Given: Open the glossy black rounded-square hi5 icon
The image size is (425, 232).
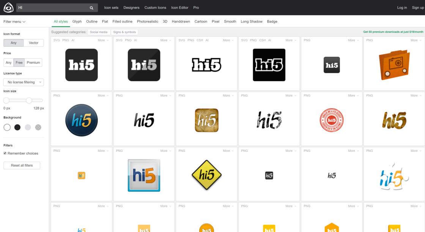Looking at the screenshot, I should tap(144, 65).
